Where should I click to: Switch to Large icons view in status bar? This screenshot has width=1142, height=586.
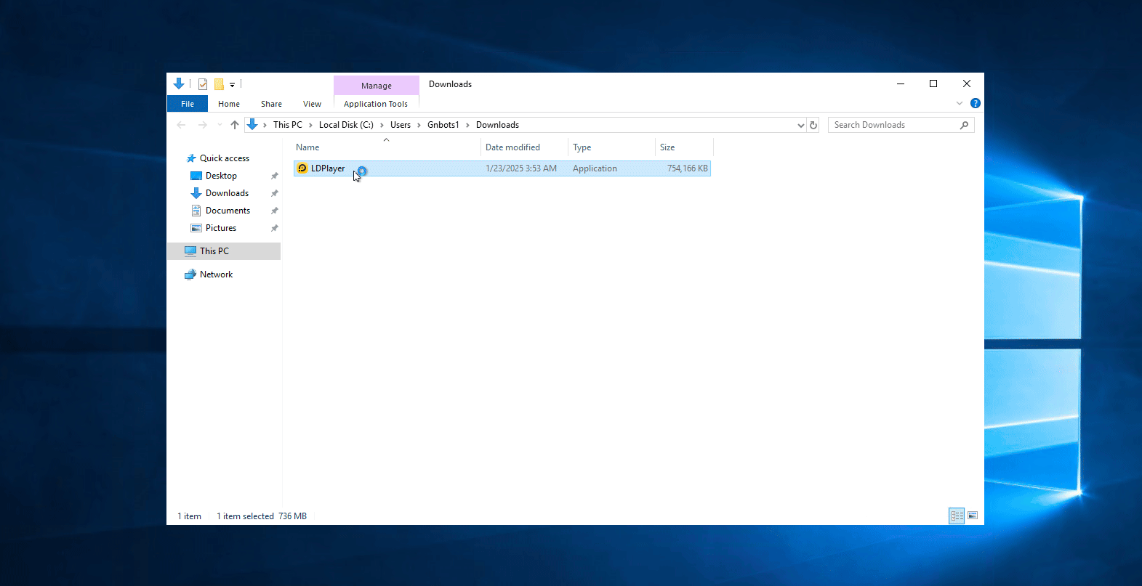[x=973, y=516]
